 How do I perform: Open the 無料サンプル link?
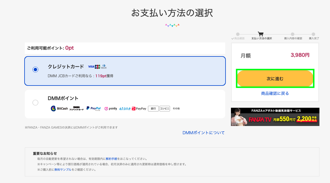(63, 170)
